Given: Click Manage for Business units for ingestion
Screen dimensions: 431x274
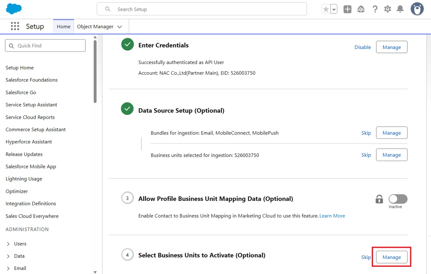Looking at the screenshot, I should pos(391,155).
